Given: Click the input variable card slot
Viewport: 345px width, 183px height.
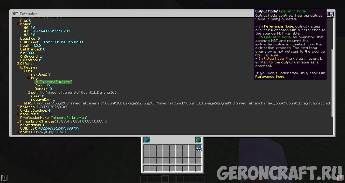Looking at the screenshot, I should point(147,140).
